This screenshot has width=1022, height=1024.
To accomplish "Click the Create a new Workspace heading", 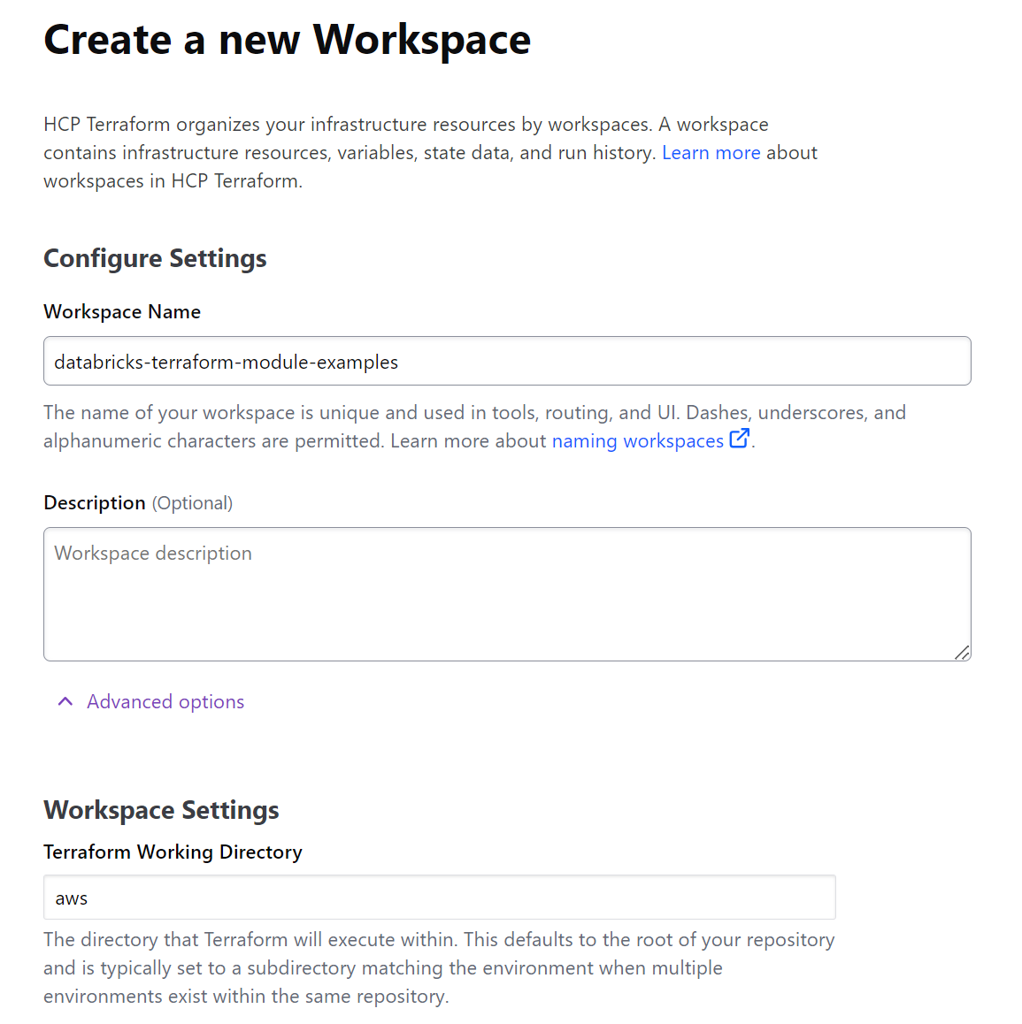I will (287, 40).
